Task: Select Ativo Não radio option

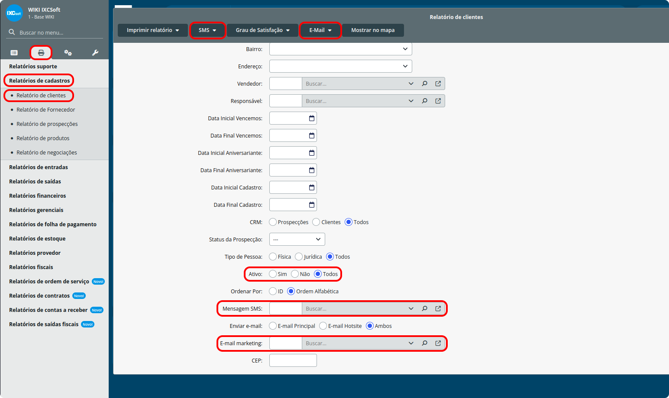Action: (x=295, y=274)
